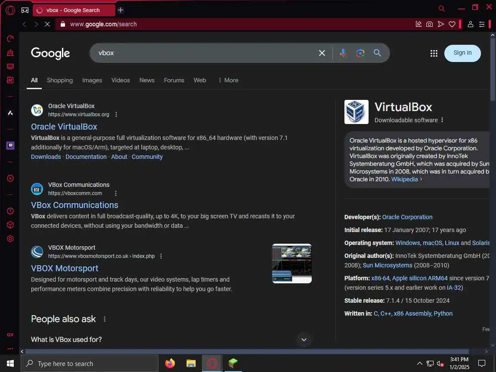Open Firefox from the Windows taskbar
The width and height of the screenshot is (496, 372).
pos(170,363)
